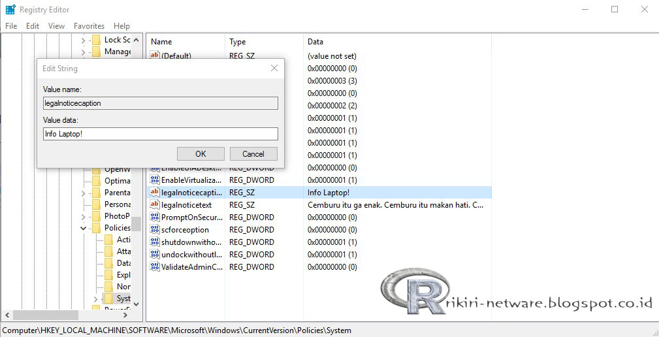Select the PromptOnSecureDesktop DWORD icon
Viewport: 659px width, 337px height.
[155, 217]
